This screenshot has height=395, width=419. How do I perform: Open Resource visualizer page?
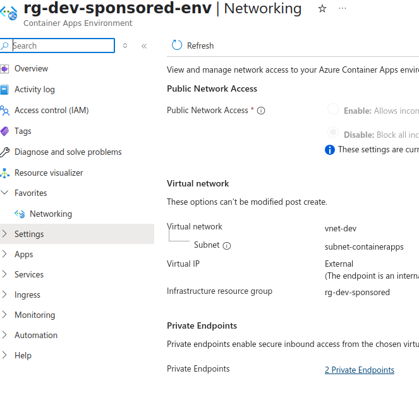coord(49,173)
